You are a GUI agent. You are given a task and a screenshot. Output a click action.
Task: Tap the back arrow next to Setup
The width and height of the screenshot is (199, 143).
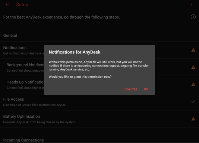tap(7, 4)
